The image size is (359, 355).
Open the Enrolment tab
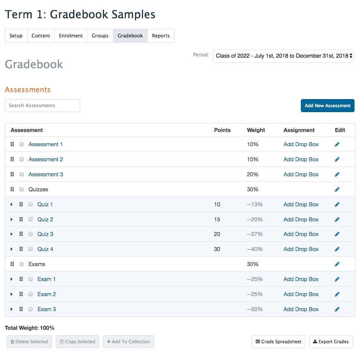coord(71,36)
